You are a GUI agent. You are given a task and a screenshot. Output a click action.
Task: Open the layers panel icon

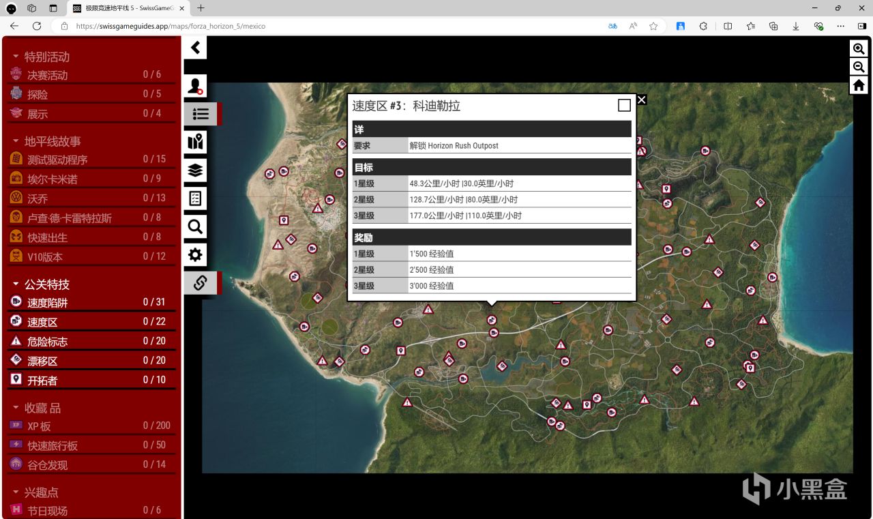[x=196, y=170]
